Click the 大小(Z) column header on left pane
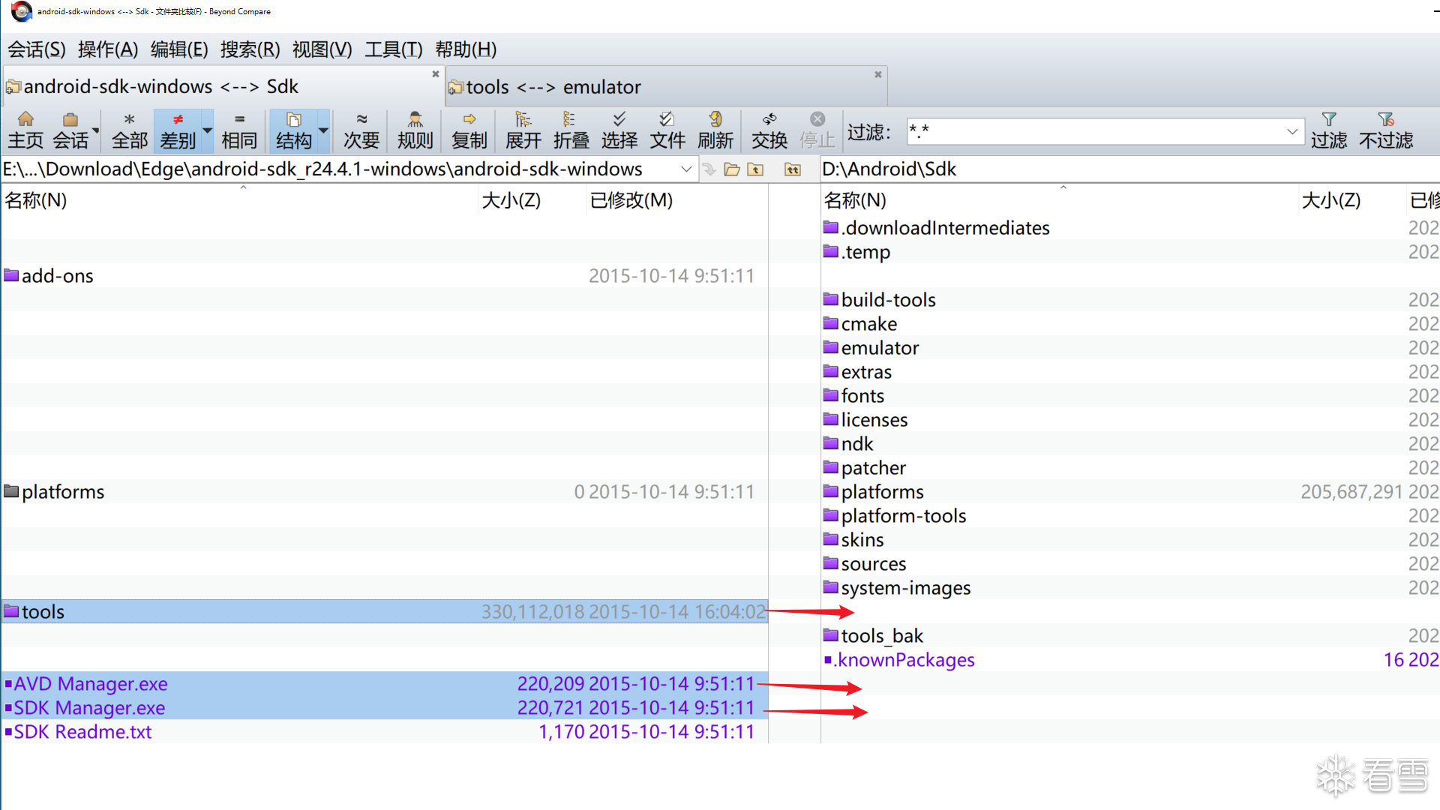The width and height of the screenshot is (1440, 810). [511, 200]
